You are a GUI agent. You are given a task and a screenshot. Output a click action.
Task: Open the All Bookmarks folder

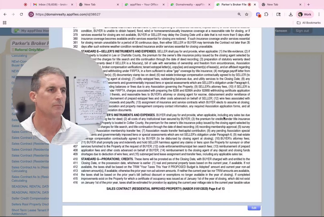[x=309, y=23]
